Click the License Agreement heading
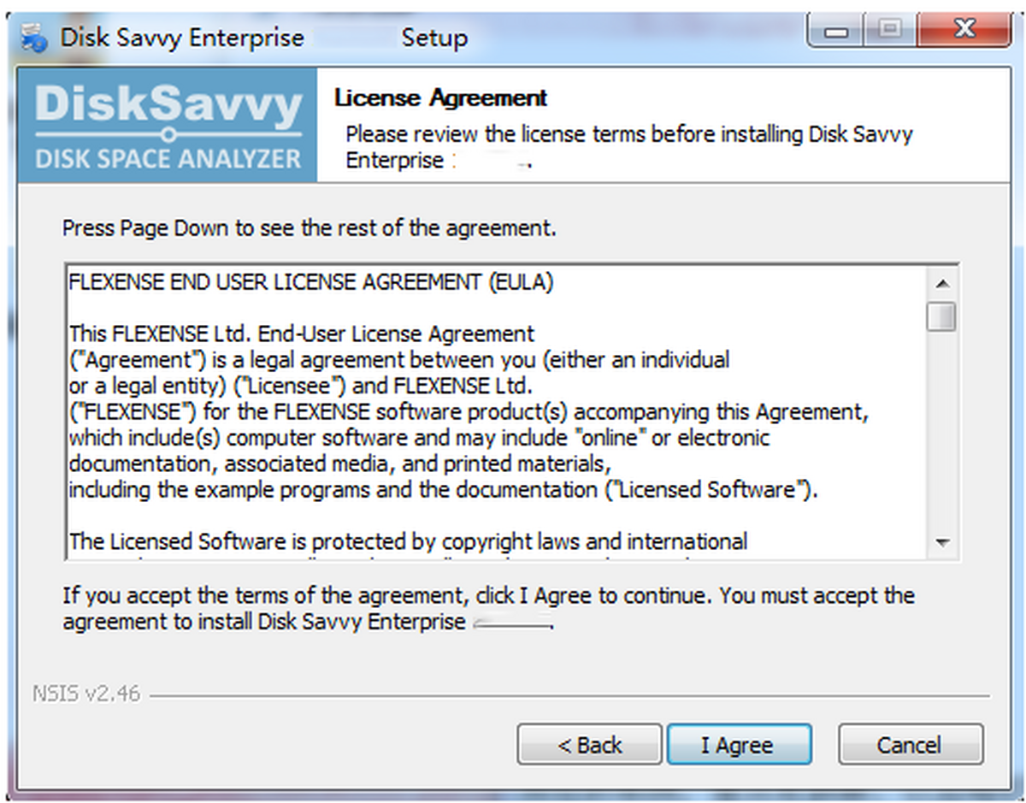This screenshot has width=1026, height=803. (x=441, y=97)
